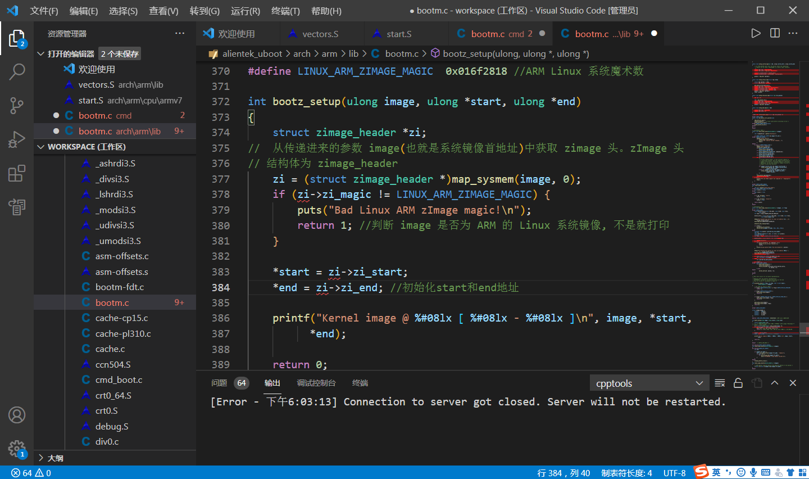Open the Source Control view
809x479 pixels.
[17, 106]
